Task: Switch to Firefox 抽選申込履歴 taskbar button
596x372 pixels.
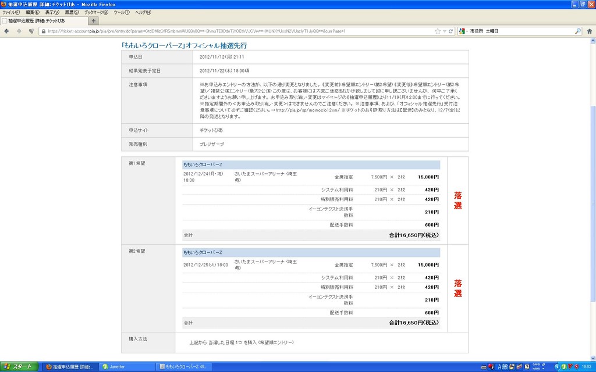Action: pyautogui.click(x=70, y=367)
